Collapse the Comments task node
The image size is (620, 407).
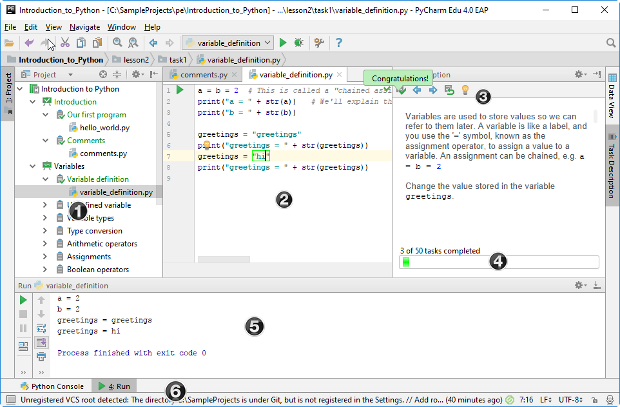coord(46,141)
